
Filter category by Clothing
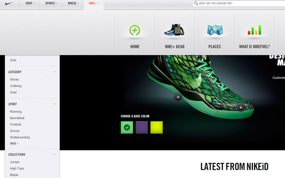pyautogui.click(x=15, y=86)
